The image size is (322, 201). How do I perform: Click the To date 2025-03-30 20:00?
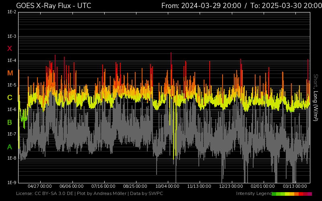(x=286, y=6)
